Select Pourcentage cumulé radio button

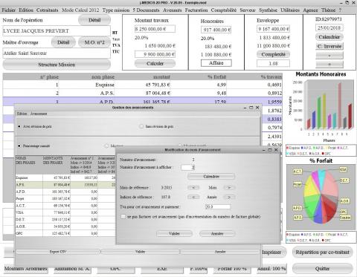point(19,146)
